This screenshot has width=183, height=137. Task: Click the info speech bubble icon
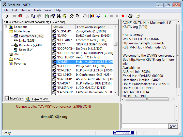click(x=98, y=16)
